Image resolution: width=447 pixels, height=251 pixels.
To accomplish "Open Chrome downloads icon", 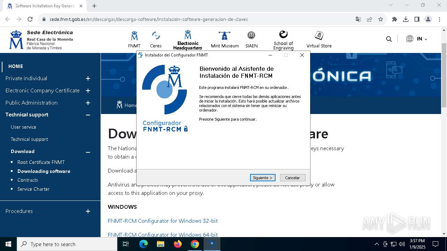I will (x=406, y=19).
